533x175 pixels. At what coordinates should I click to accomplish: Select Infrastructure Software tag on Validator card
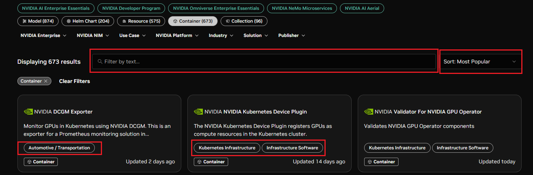tap(463, 148)
